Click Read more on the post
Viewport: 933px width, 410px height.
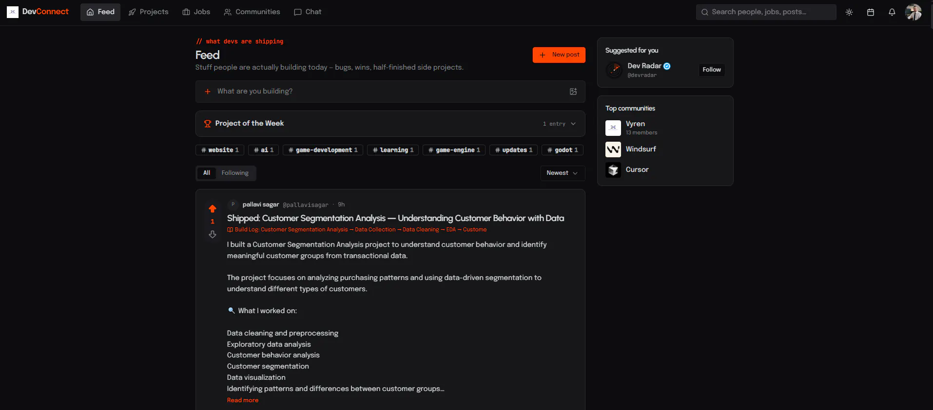coord(243,400)
